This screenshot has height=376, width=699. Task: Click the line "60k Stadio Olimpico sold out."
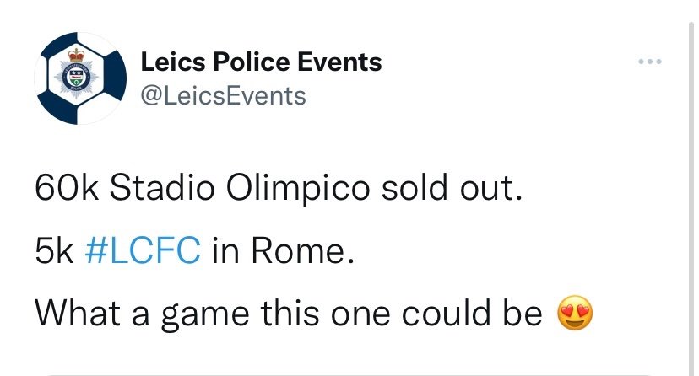point(279,187)
